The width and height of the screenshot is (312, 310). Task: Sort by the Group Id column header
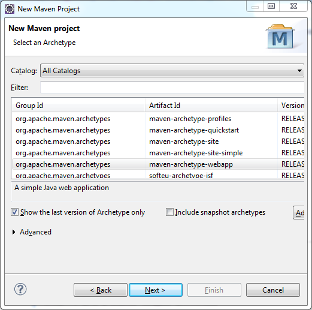pos(78,106)
